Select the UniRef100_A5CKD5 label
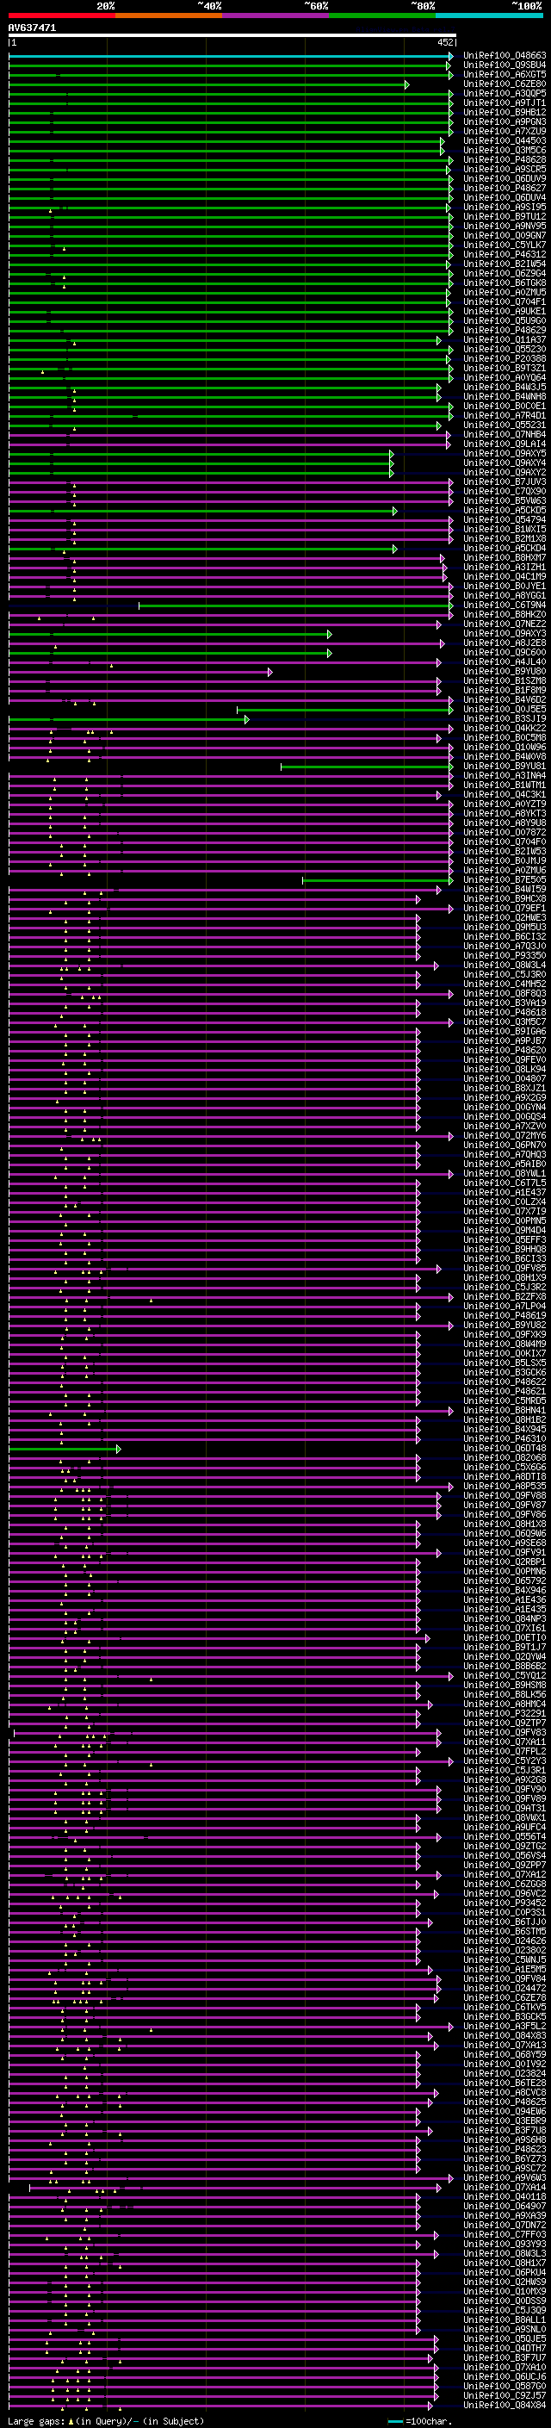The image size is (551, 2428). coord(504,510)
